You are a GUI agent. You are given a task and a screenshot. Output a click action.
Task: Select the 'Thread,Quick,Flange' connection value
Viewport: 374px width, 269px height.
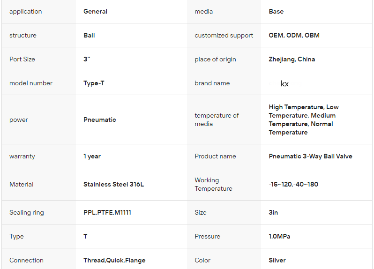click(x=114, y=260)
